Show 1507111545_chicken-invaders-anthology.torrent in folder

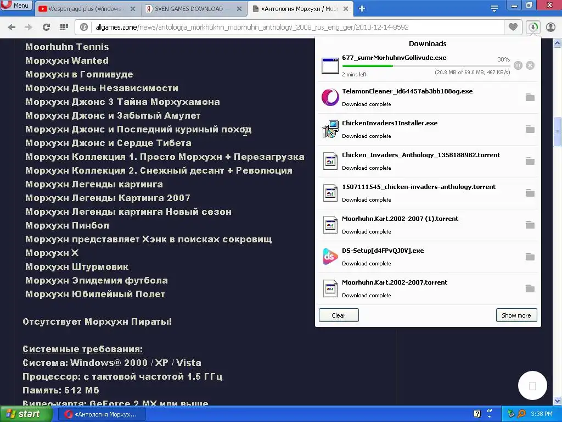[530, 193]
